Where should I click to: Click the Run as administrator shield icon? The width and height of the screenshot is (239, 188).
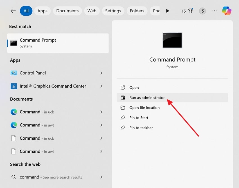[123, 98]
